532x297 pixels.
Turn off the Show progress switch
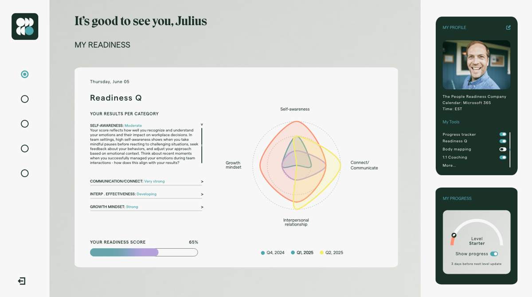(x=494, y=254)
